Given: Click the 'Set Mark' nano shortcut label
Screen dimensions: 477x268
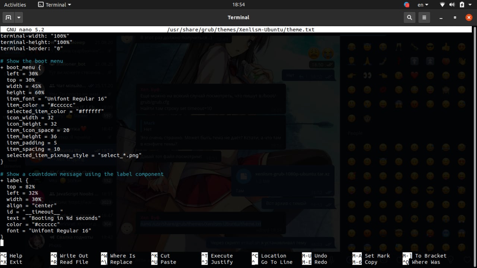Looking at the screenshot, I should click(377, 256).
